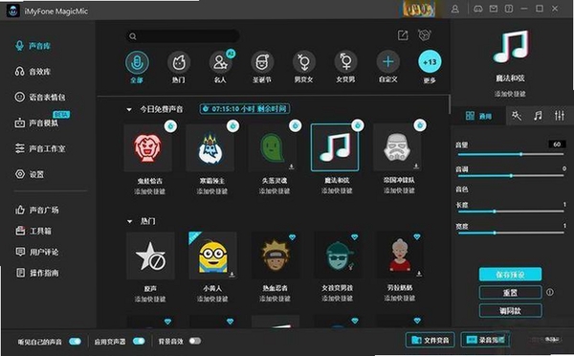This screenshot has width=574, height=356.
Task: Select the 原声 original voice card
Action: [x=150, y=256]
